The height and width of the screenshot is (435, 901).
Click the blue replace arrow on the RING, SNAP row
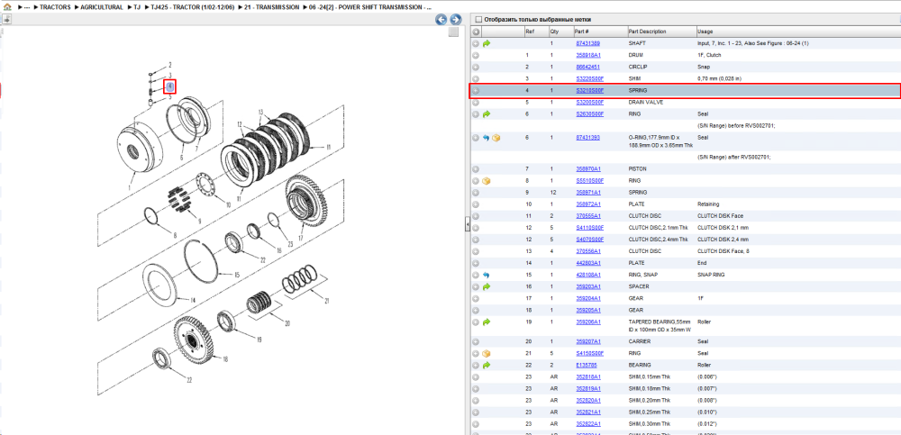coord(487,276)
